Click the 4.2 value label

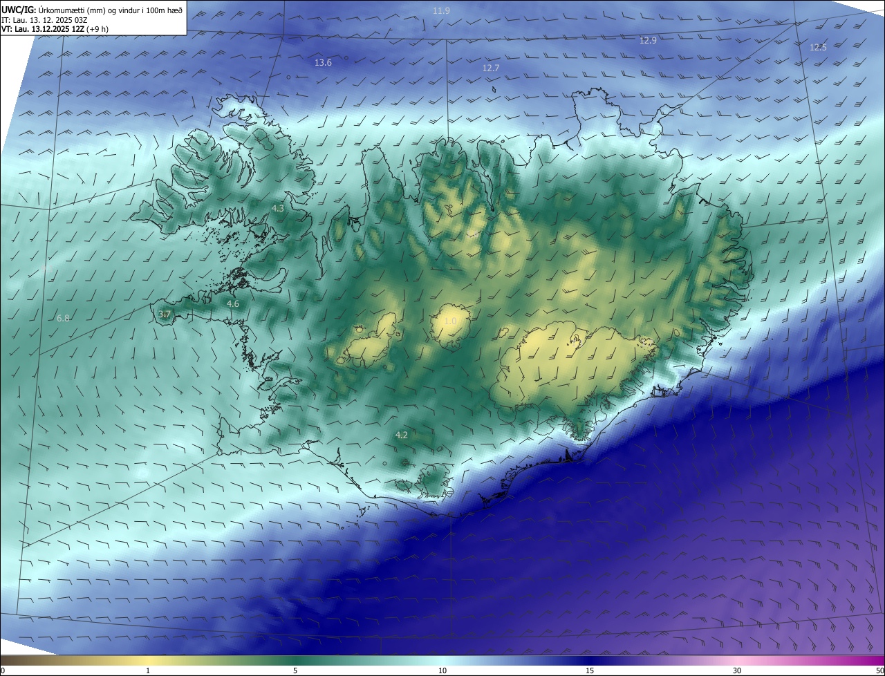(x=402, y=435)
